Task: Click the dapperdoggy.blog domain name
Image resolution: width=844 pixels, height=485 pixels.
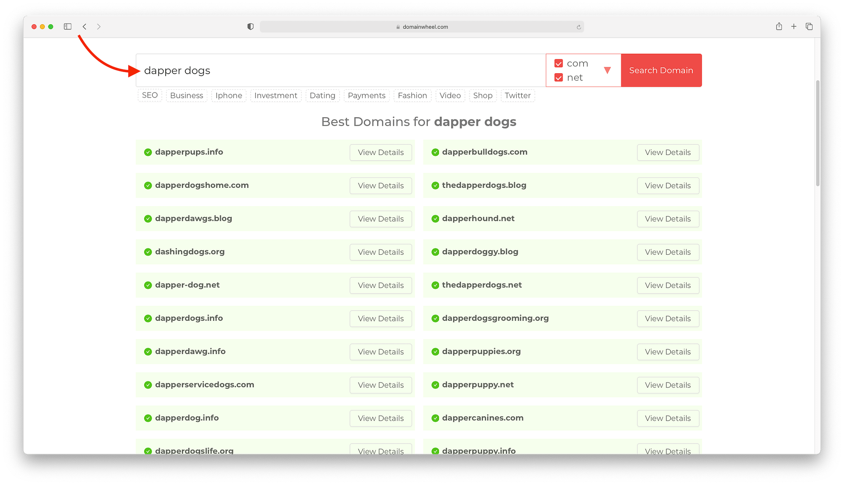Action: (x=480, y=251)
